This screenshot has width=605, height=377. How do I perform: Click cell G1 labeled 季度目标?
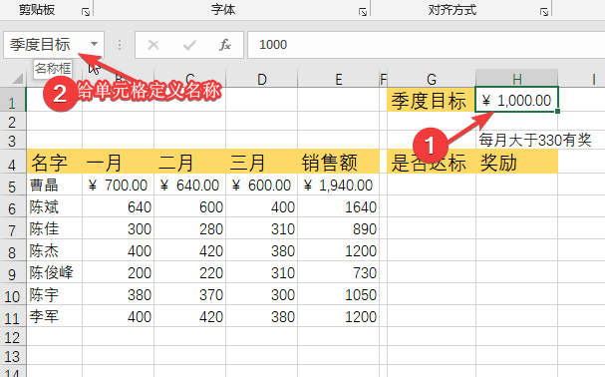[x=432, y=101]
